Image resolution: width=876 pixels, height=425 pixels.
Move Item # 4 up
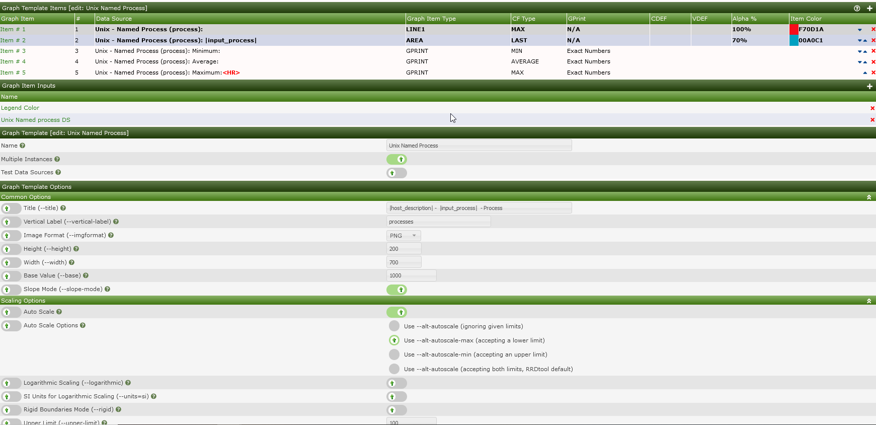[x=865, y=62]
